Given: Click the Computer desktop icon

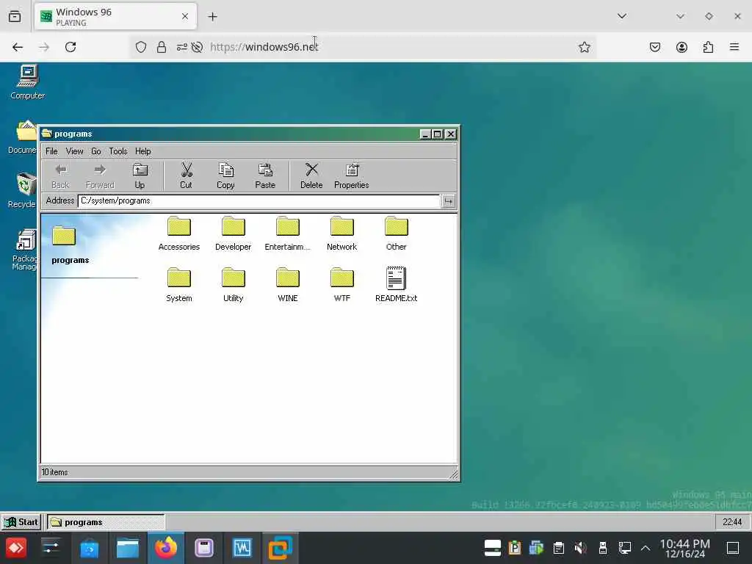Looking at the screenshot, I should (28, 82).
